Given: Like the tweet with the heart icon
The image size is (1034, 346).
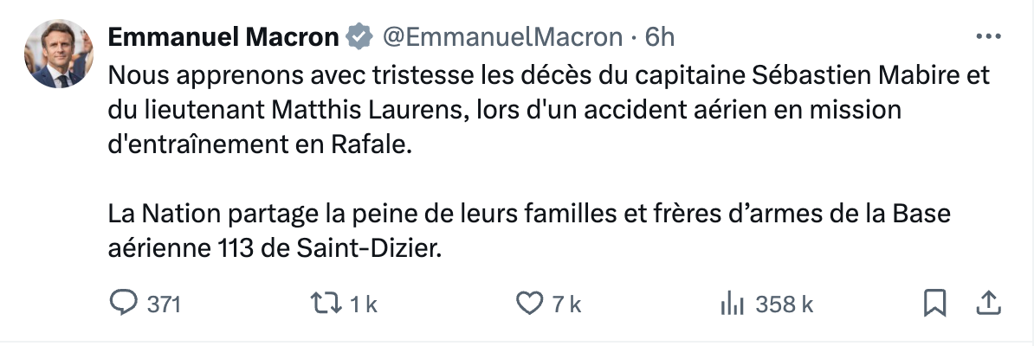Looking at the screenshot, I should point(528,304).
